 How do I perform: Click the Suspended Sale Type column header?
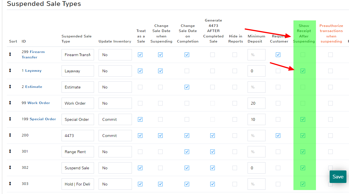77,39
